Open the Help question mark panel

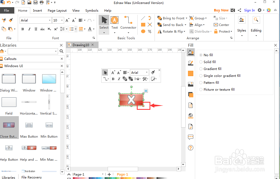pos(191,148)
